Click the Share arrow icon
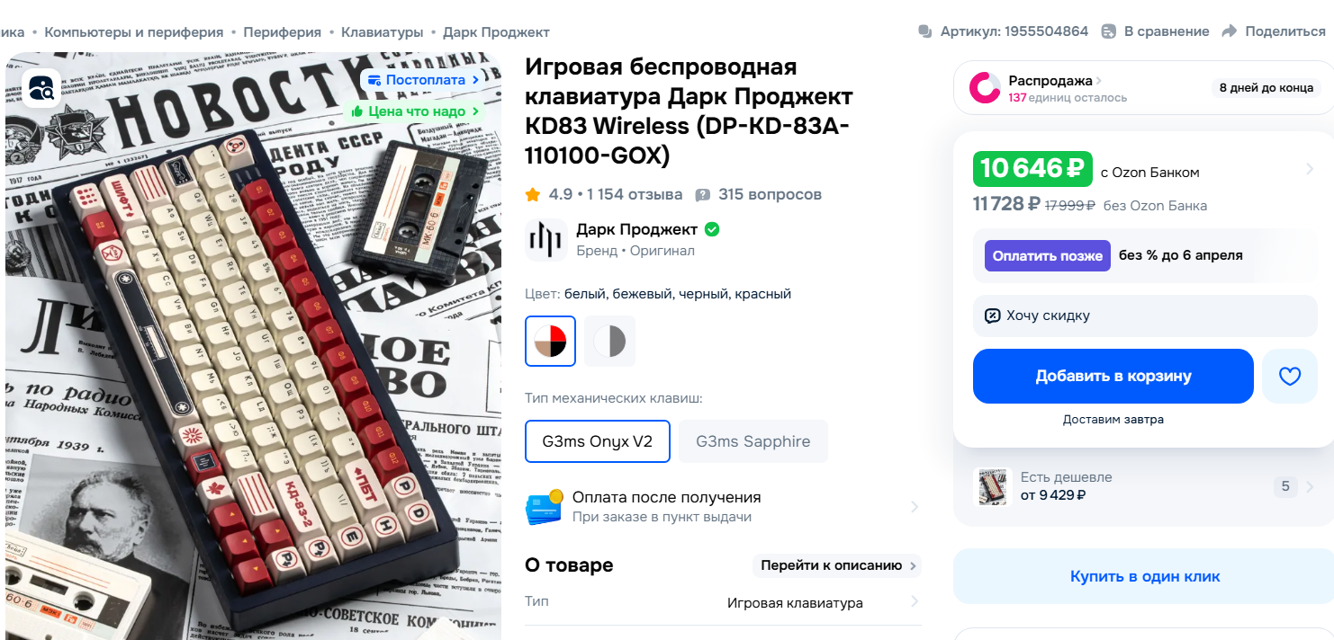1334x640 pixels. point(1230,31)
